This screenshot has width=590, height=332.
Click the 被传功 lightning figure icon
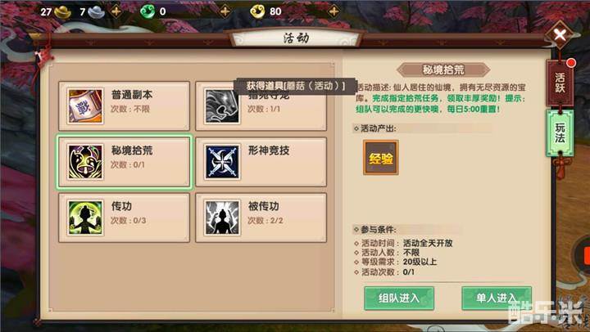point(222,218)
